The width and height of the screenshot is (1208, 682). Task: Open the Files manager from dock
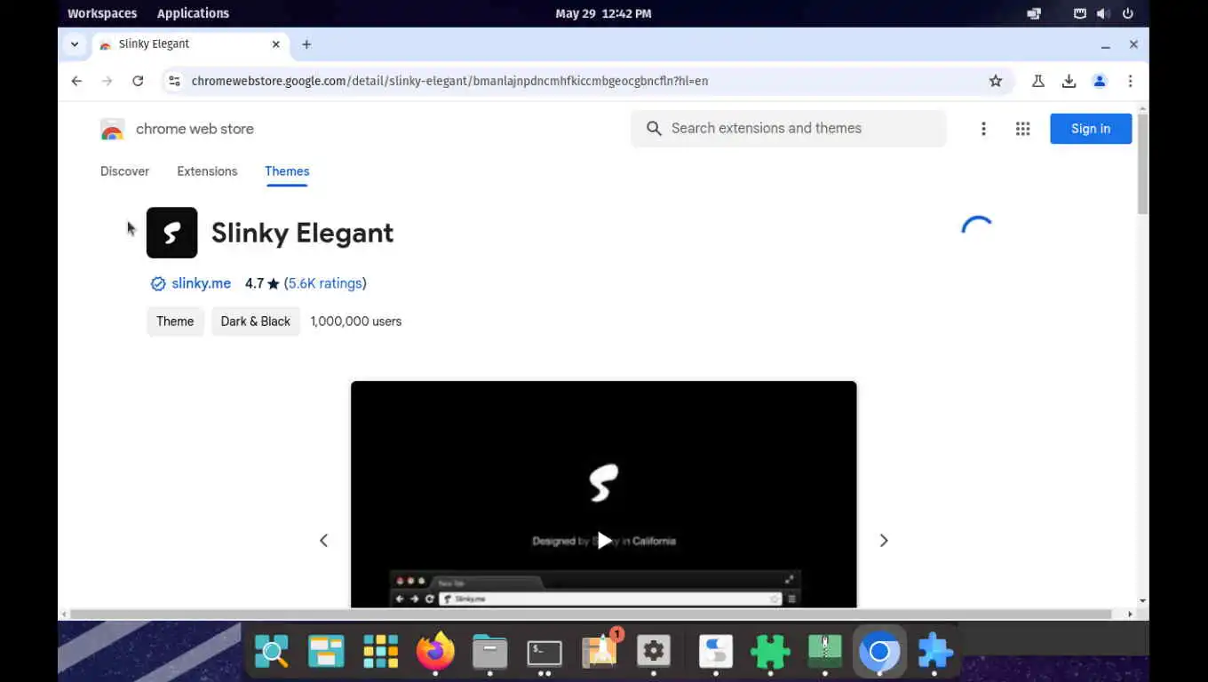tap(489, 653)
